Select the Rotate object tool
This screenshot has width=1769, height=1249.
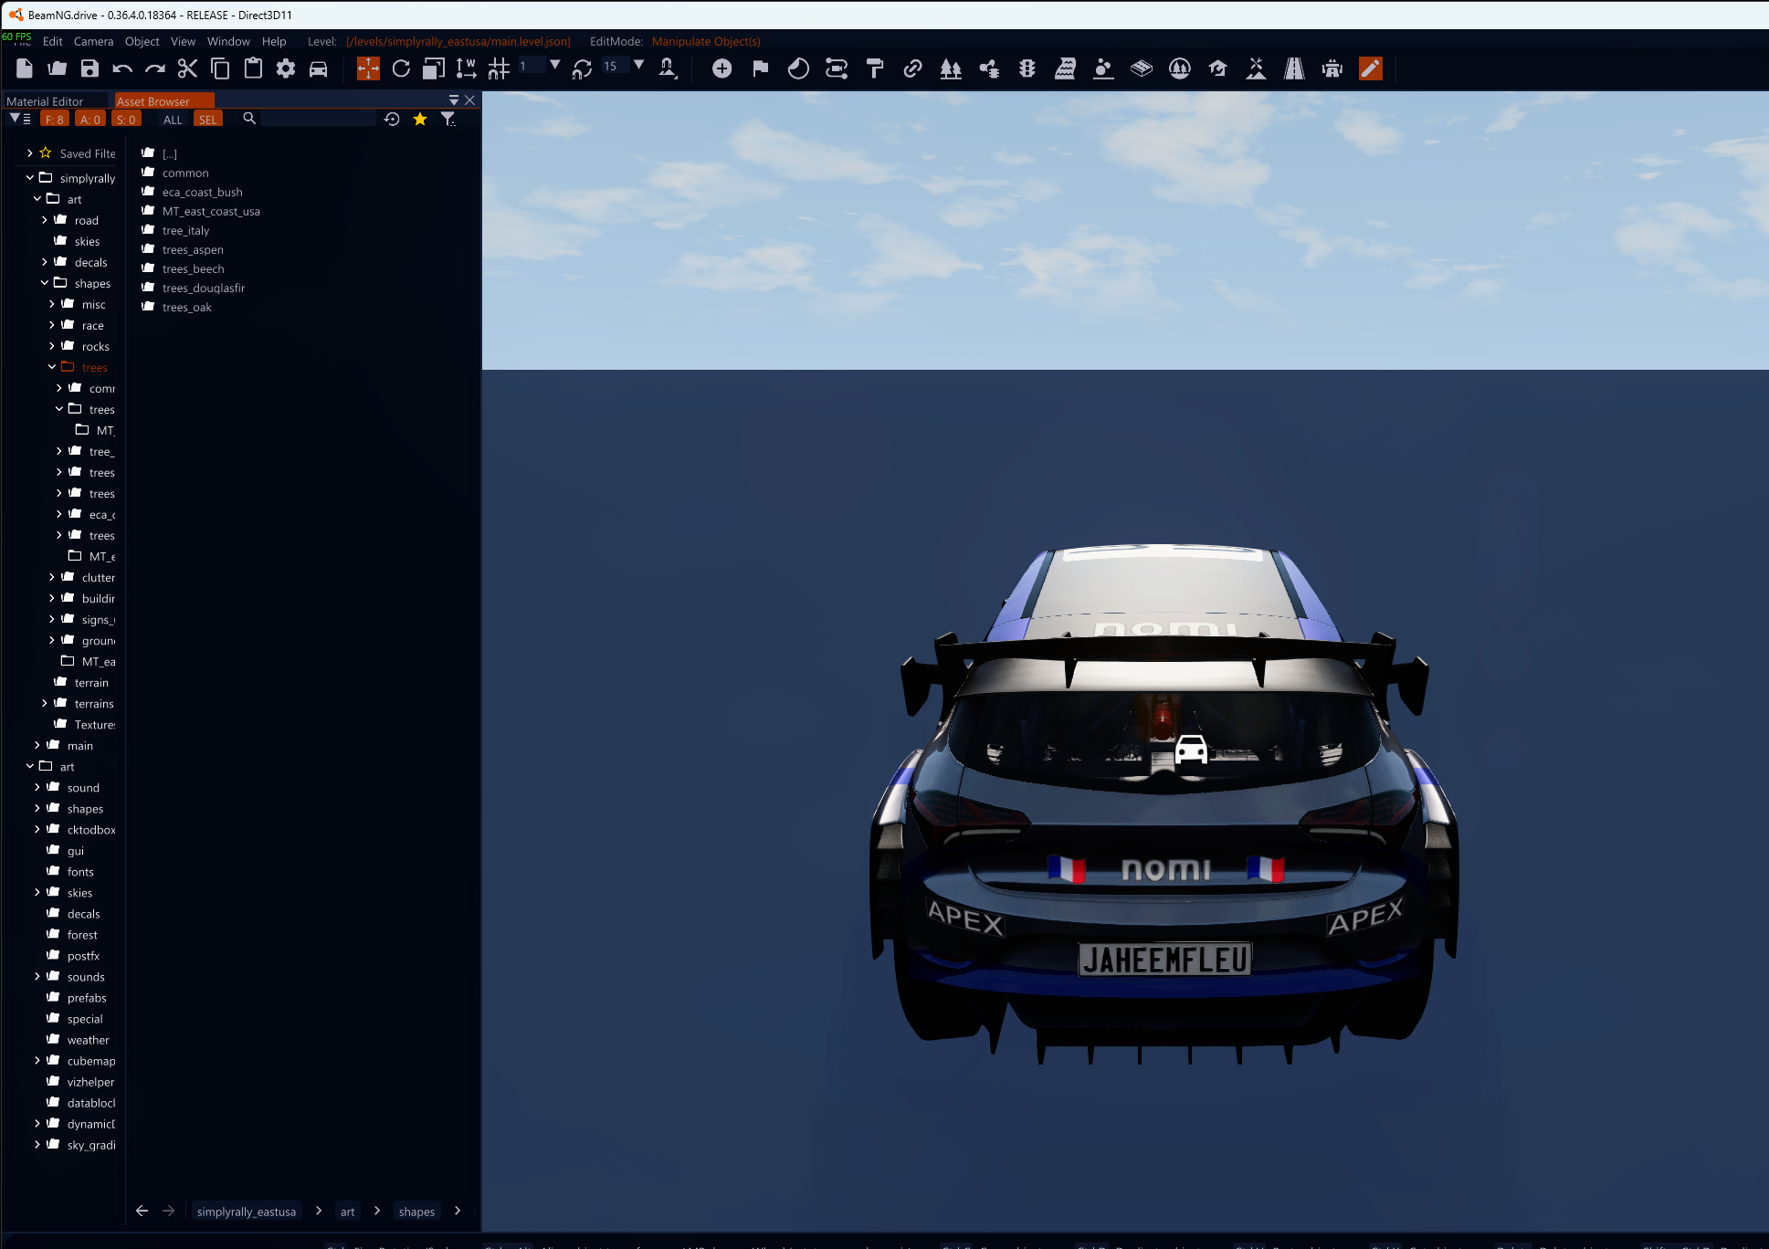(x=401, y=68)
